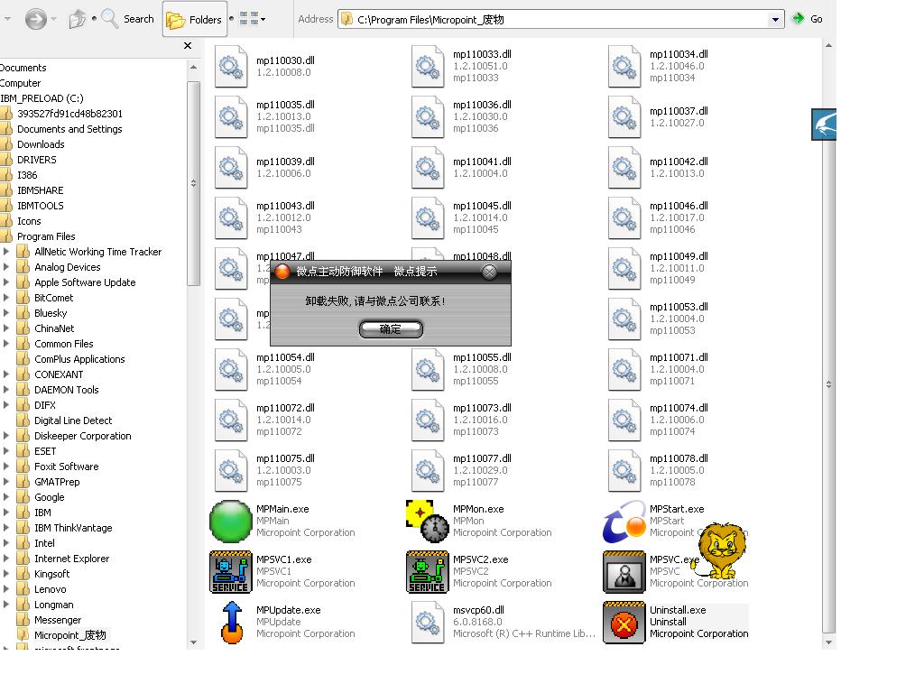924x693 pixels.
Task: Click the file list scroll down arrow
Action: point(828,642)
